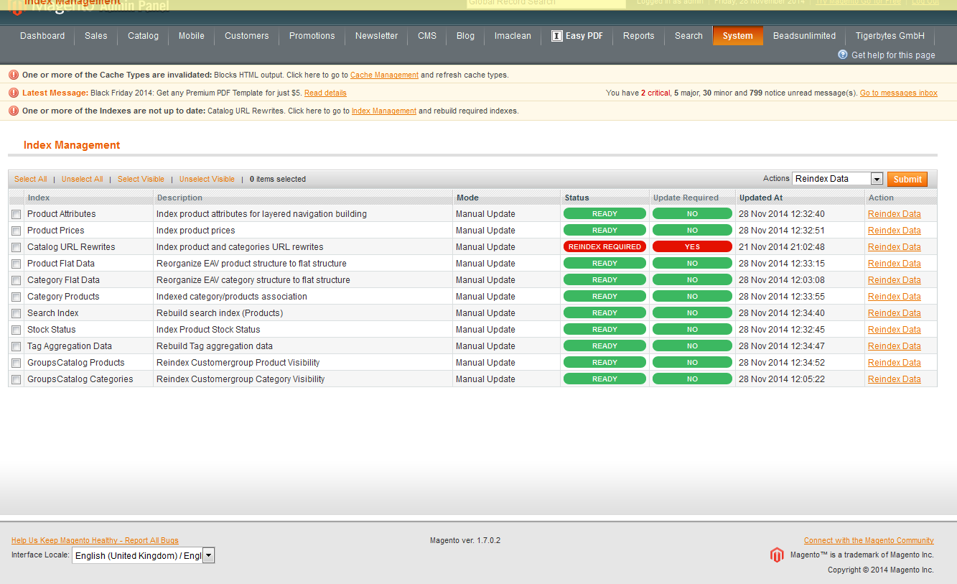The width and height of the screenshot is (957, 584).
Task: Open the Search menu in navigation
Action: (688, 36)
